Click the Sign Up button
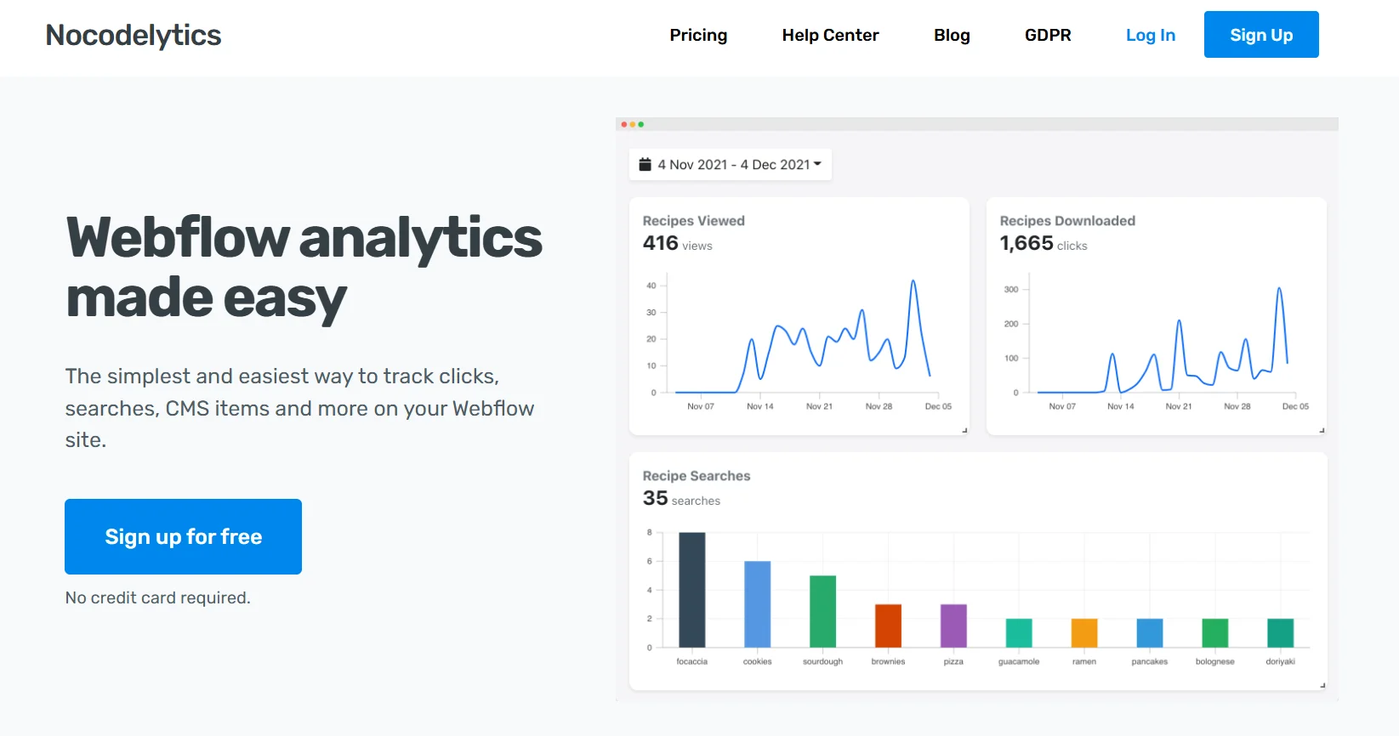Screen dimensions: 1399x736 [1261, 34]
